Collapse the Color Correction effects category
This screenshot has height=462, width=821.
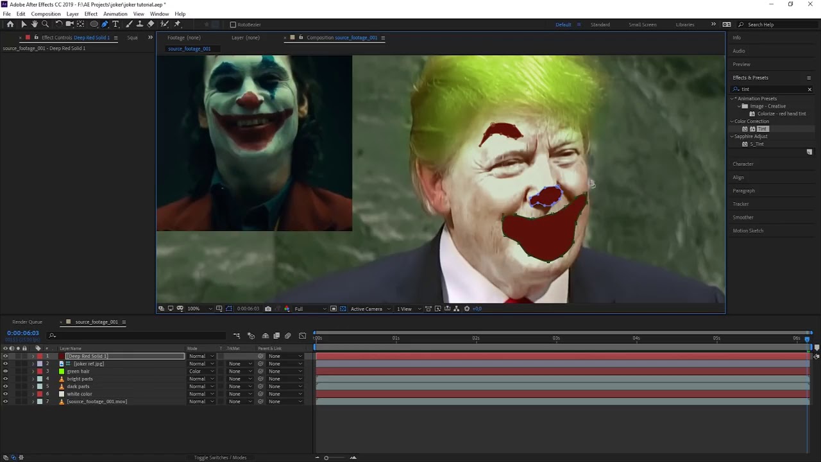point(732,121)
